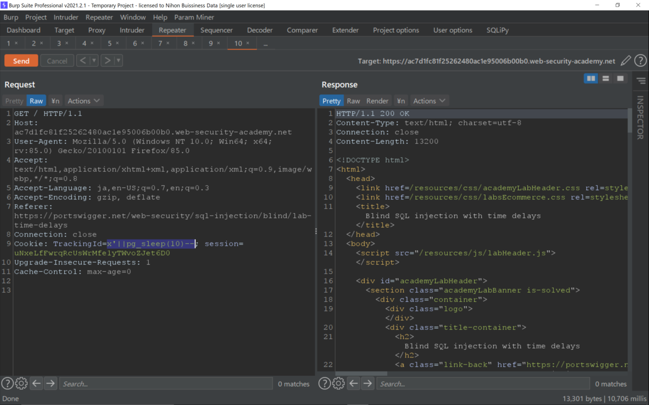This screenshot has width=649, height=405.
Task: Open the Dashboard tab
Action: (24, 30)
